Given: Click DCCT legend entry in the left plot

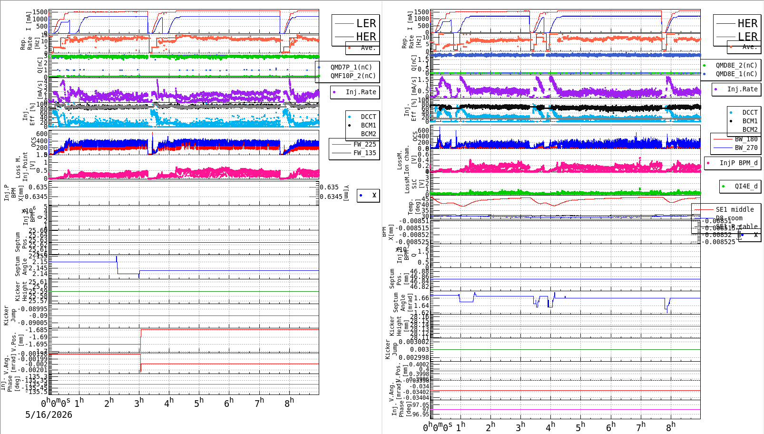Looking at the screenshot, I should tap(368, 117).
